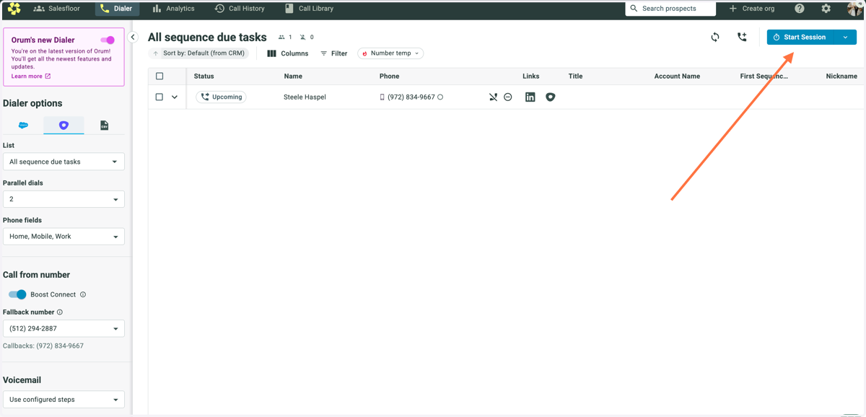Click the Orum flower logo

tap(14, 9)
